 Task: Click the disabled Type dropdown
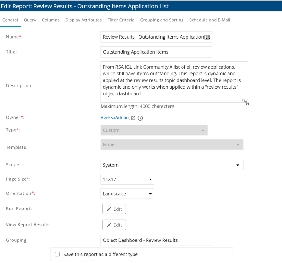[x=154, y=130]
